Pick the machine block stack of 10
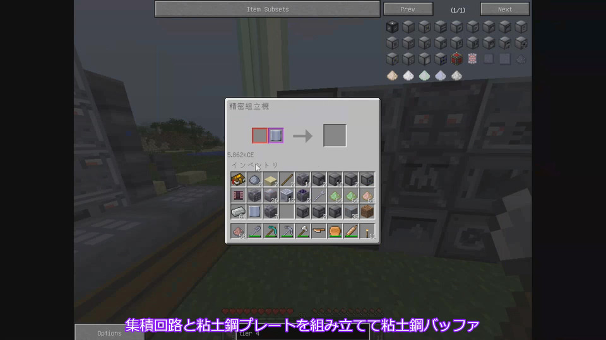 [335, 179]
